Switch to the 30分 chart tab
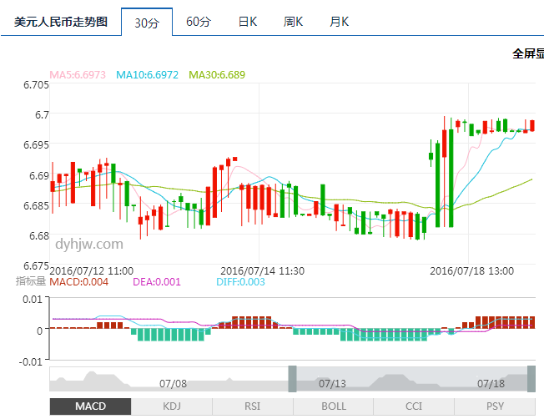The width and height of the screenshot is (544, 419). (147, 23)
